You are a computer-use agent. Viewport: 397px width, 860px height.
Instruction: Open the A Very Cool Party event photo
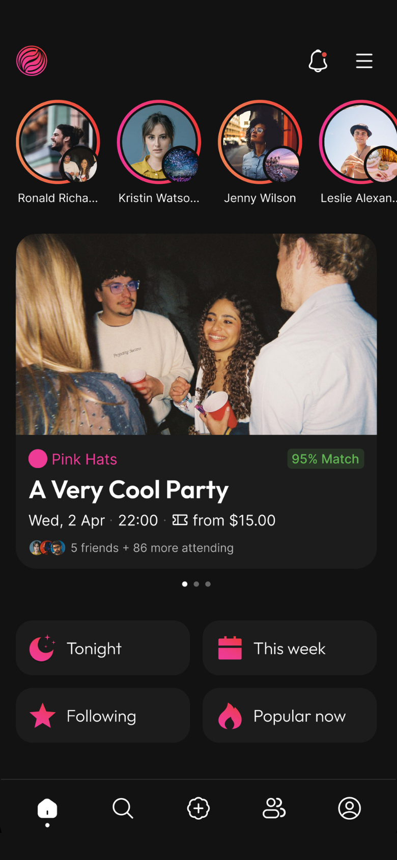[196, 334]
